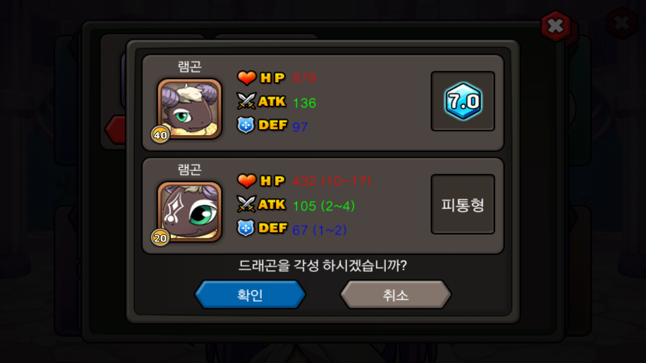The width and height of the screenshot is (646, 363).
Task: Click the bottom DEF shield icon
Action: (x=246, y=228)
